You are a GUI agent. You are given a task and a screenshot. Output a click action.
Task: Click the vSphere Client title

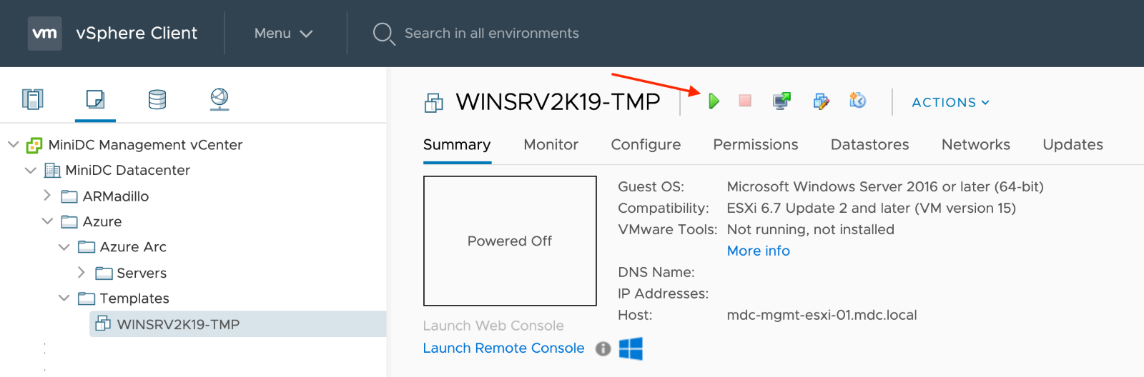pos(137,34)
